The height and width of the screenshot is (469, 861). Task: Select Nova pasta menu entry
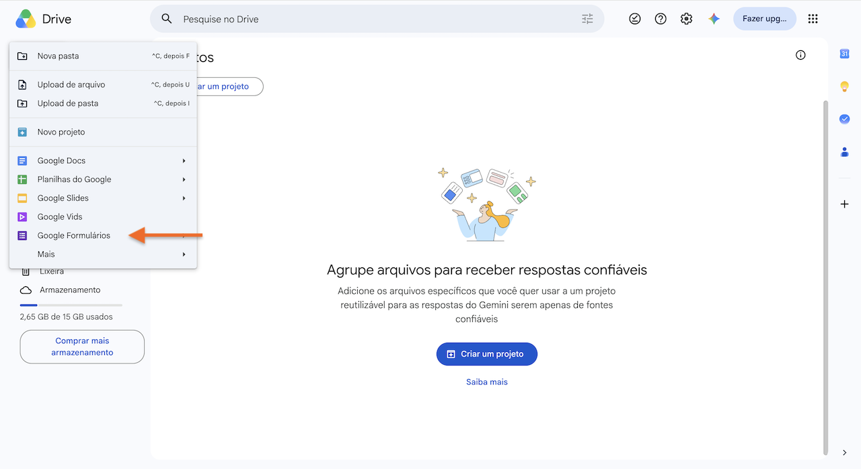103,56
